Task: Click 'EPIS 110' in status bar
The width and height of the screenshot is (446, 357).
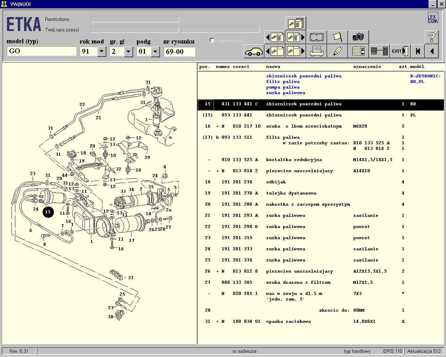Action: (393, 351)
